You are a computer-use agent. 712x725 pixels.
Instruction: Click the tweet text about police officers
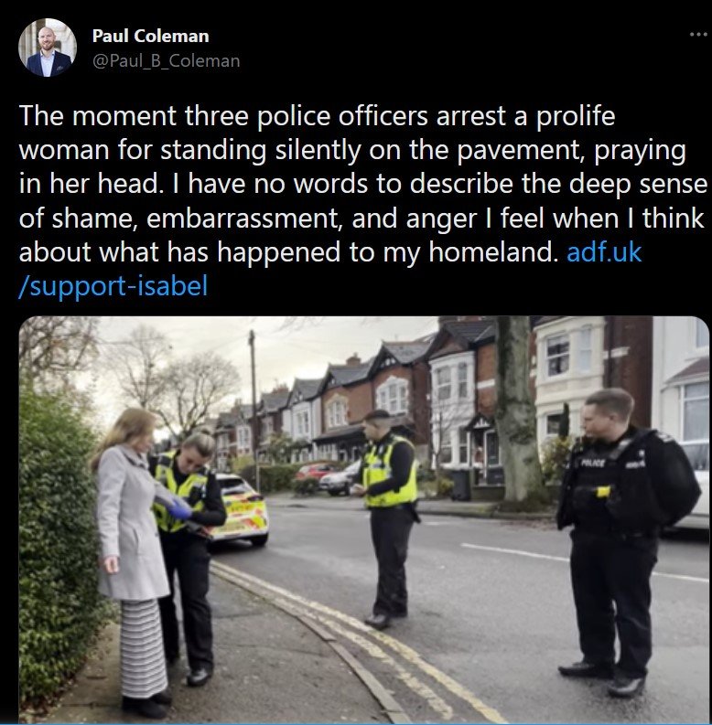click(363, 184)
